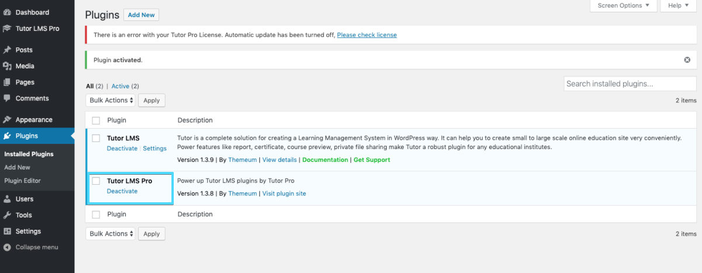Expand the Screen Options panel

click(x=624, y=5)
